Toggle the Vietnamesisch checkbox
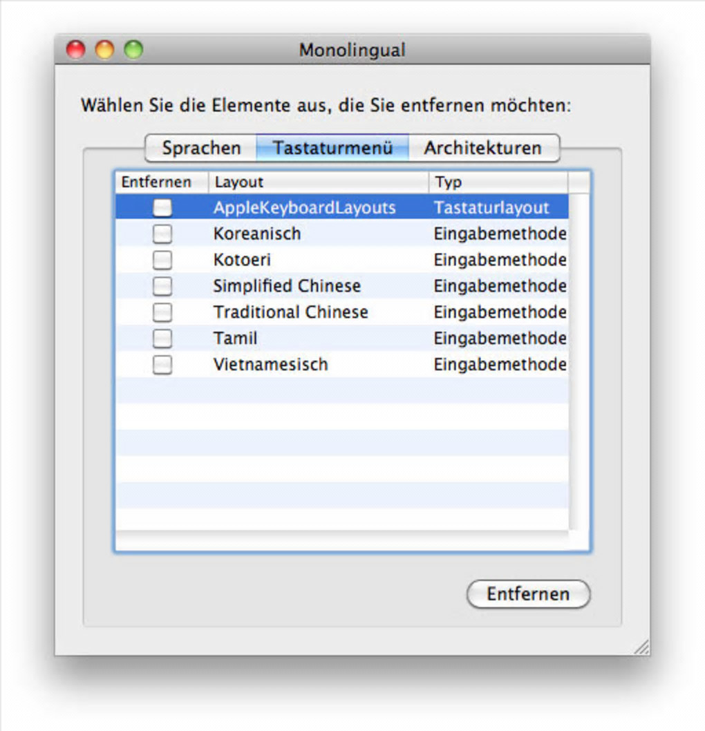This screenshot has height=731, width=705. pos(162,365)
